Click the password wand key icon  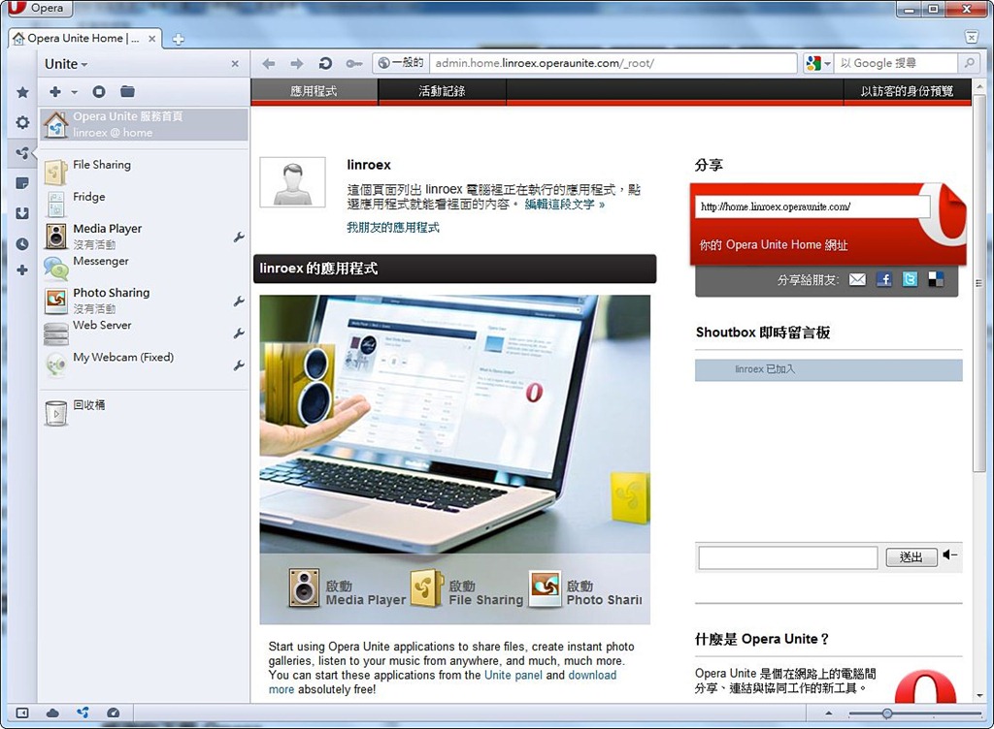coord(353,63)
